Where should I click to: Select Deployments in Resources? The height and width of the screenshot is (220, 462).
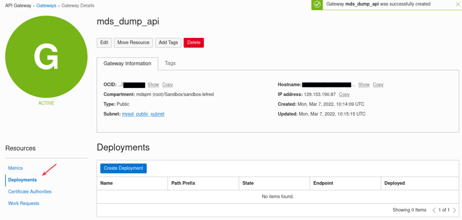(x=23, y=180)
